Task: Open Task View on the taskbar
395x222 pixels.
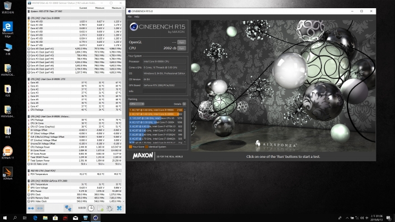Action: pyautogui.click(x=25, y=218)
